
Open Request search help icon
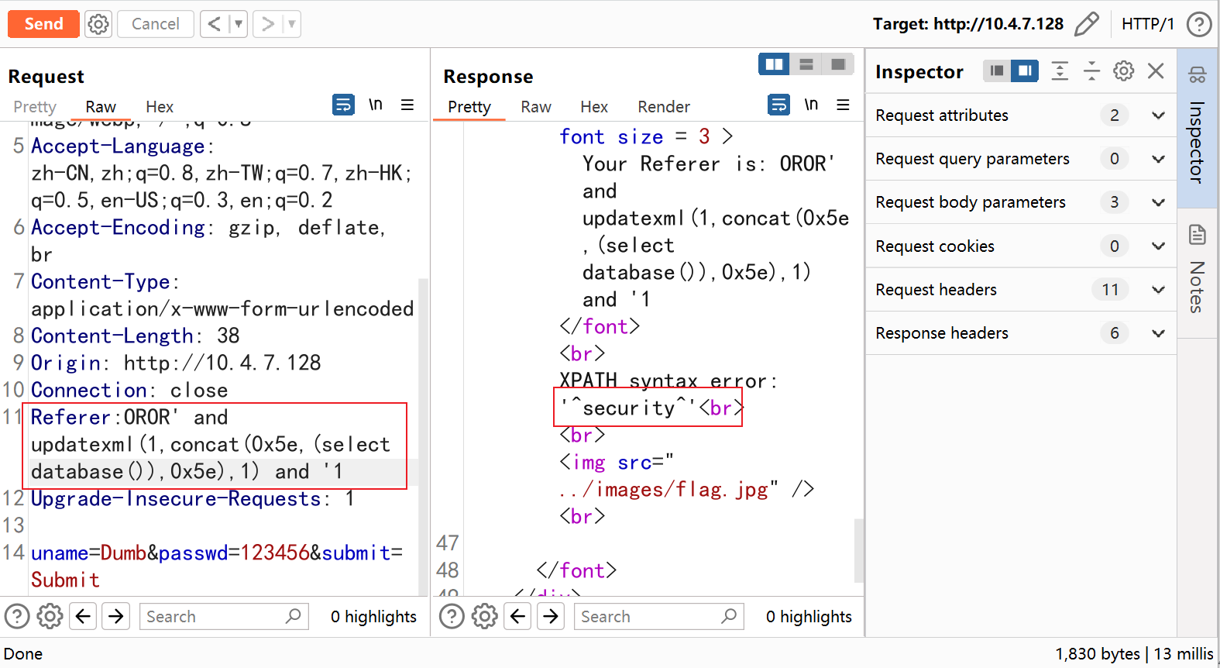(17, 617)
